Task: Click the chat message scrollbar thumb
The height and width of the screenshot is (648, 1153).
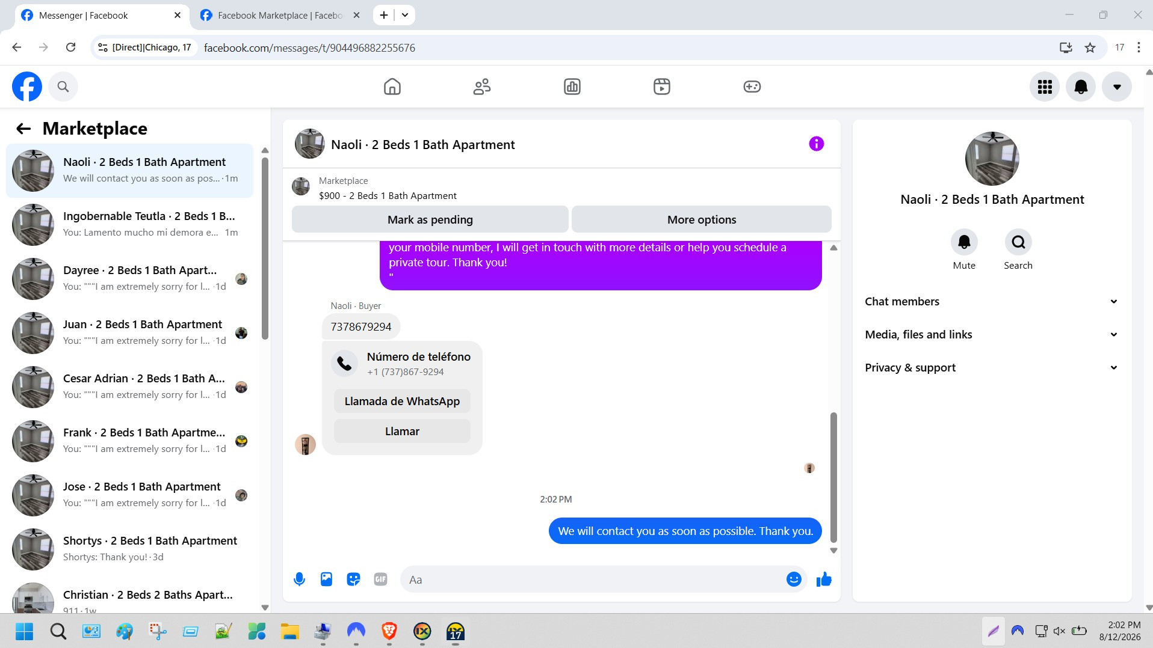Action: click(833, 477)
